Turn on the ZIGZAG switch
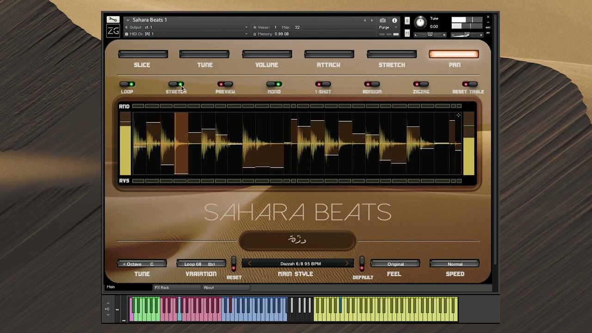 (421, 84)
